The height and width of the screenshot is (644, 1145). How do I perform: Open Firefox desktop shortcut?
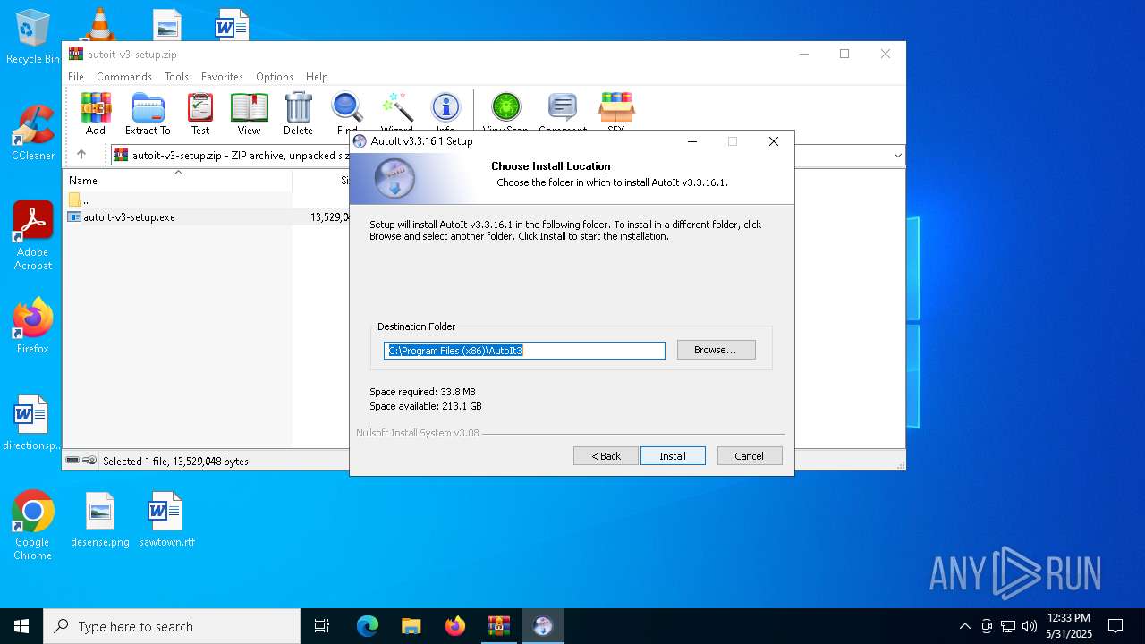pos(33,326)
